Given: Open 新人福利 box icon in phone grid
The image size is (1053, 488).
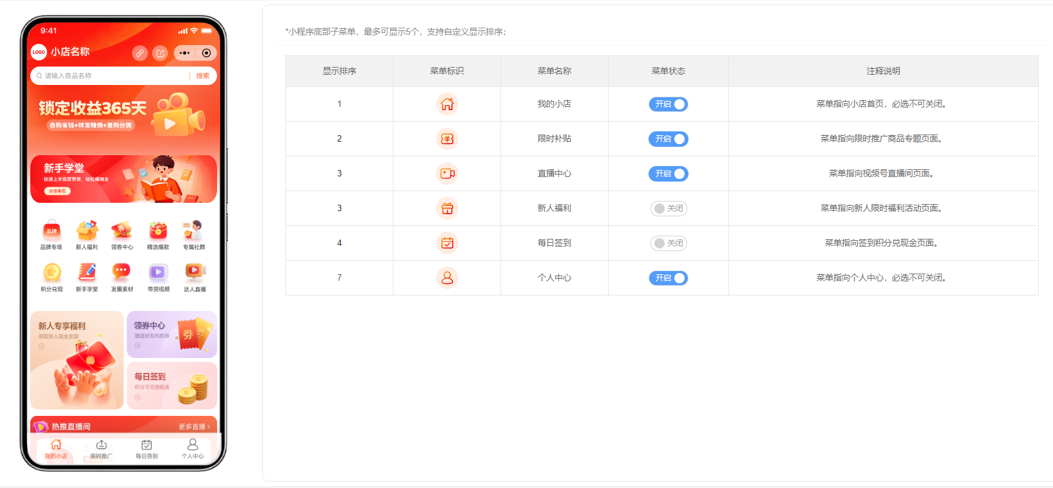Looking at the screenshot, I should coord(87,230).
